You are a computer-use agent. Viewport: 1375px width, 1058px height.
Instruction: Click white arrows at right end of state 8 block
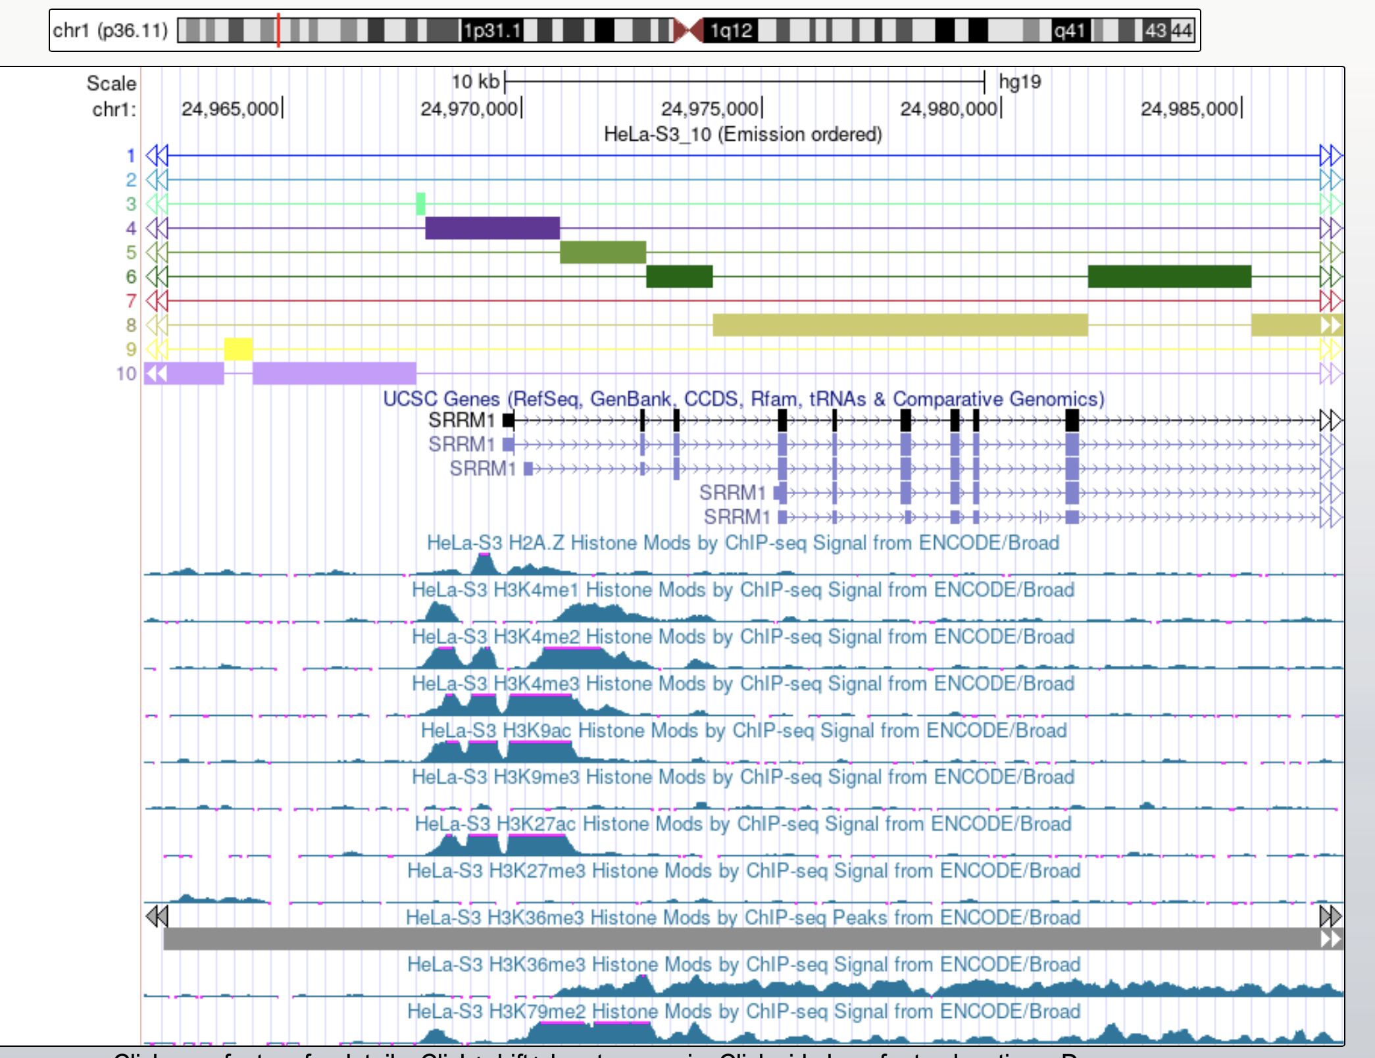click(x=1331, y=325)
